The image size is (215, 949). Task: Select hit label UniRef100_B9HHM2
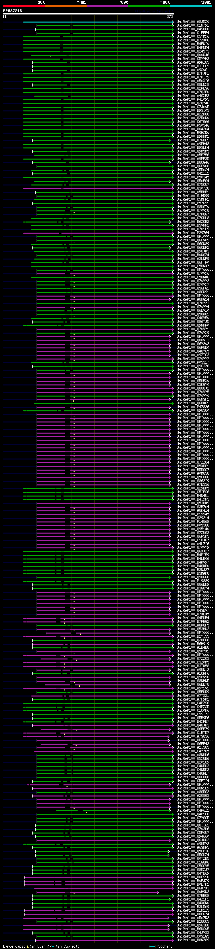coord(193,137)
